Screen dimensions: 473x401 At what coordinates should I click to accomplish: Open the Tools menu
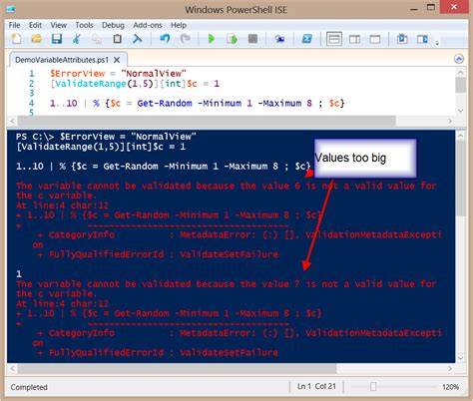[x=84, y=25]
